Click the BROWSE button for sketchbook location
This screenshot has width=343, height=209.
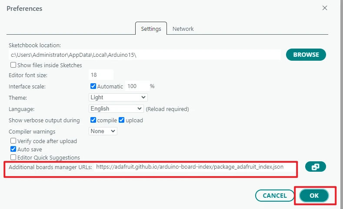pos(306,55)
